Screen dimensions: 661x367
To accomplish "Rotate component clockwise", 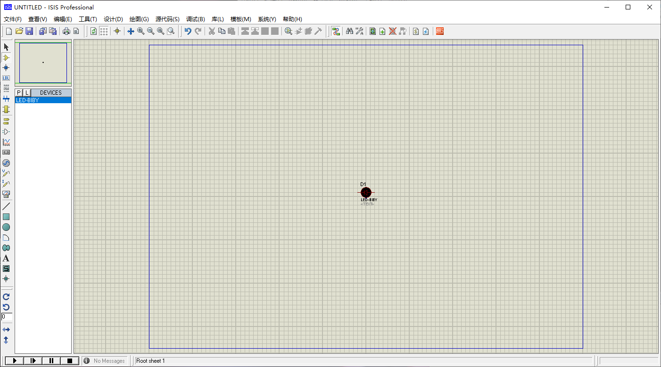I will point(6,297).
